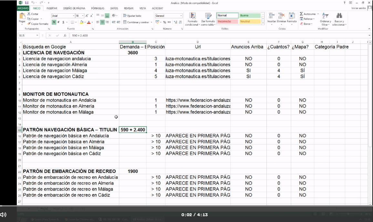This screenshot has height=222, width=373.
Task: Save workbook with Quick Access icon
Action: click(27, 3)
